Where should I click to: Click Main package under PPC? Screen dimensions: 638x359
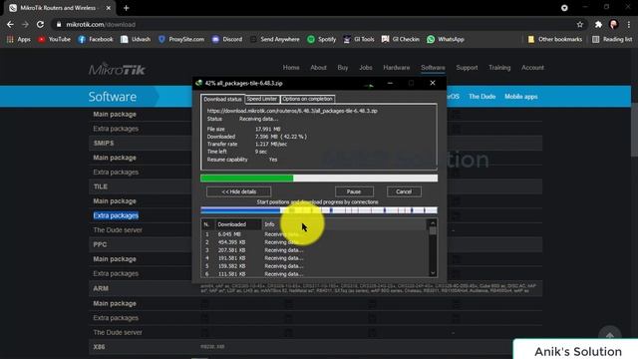(115, 259)
